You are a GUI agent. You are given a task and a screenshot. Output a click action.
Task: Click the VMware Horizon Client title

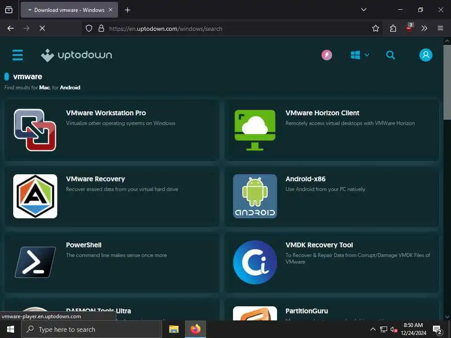point(322,113)
